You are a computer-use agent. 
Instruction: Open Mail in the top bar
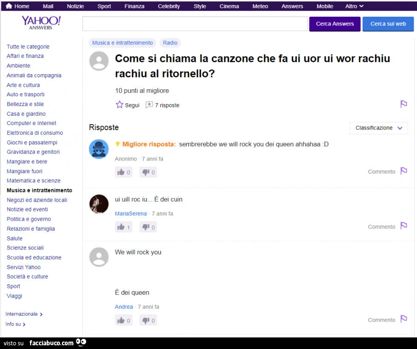pos(48,6)
